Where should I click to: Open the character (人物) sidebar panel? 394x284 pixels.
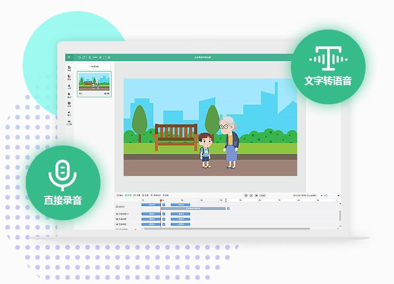[x=69, y=86]
